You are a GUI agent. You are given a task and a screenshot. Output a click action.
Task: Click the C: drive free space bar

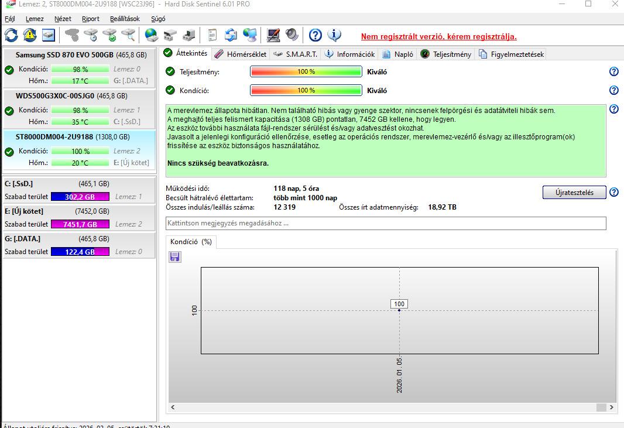point(80,197)
